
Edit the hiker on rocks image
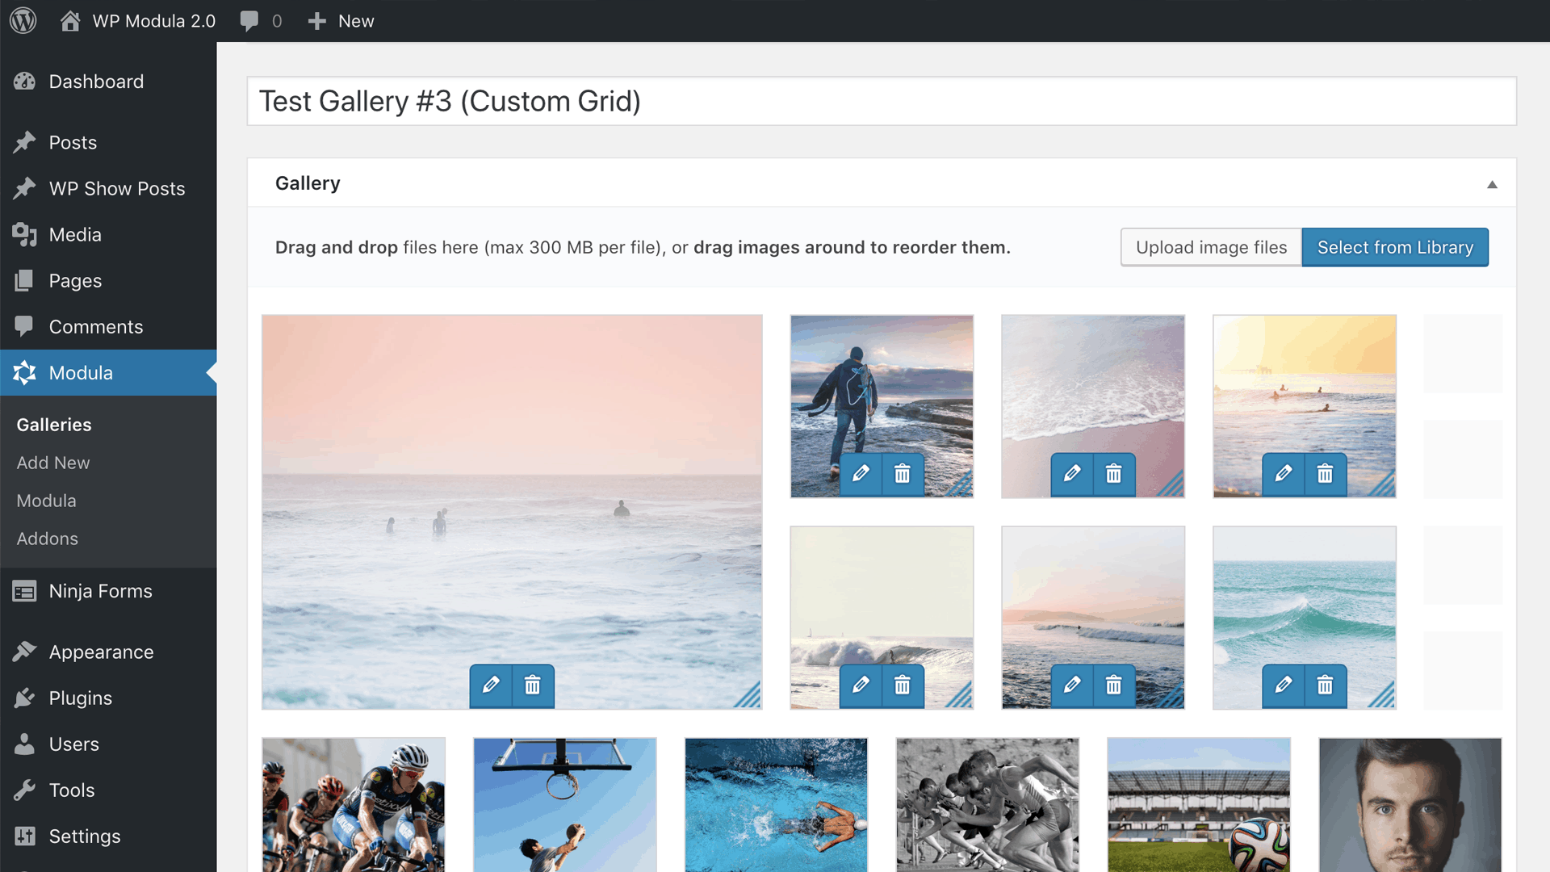tap(861, 474)
